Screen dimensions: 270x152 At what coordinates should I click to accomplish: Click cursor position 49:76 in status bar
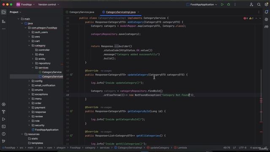click(227, 148)
